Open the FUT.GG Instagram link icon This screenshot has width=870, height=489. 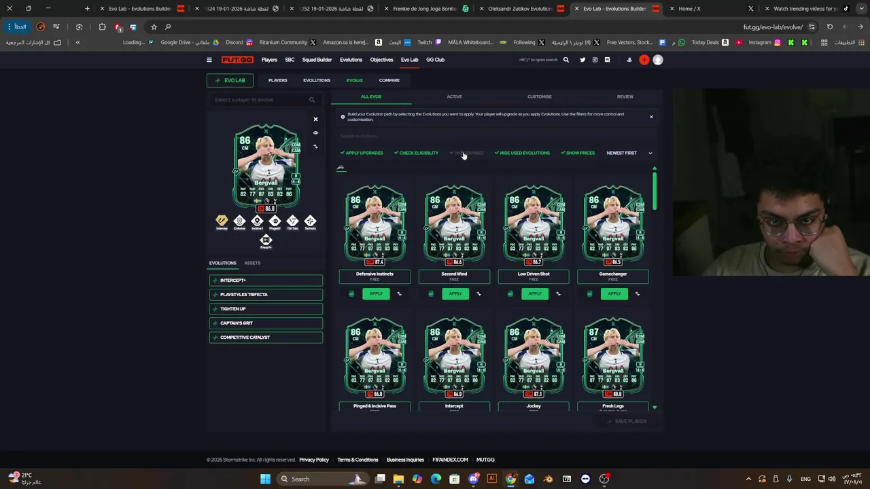(x=595, y=60)
